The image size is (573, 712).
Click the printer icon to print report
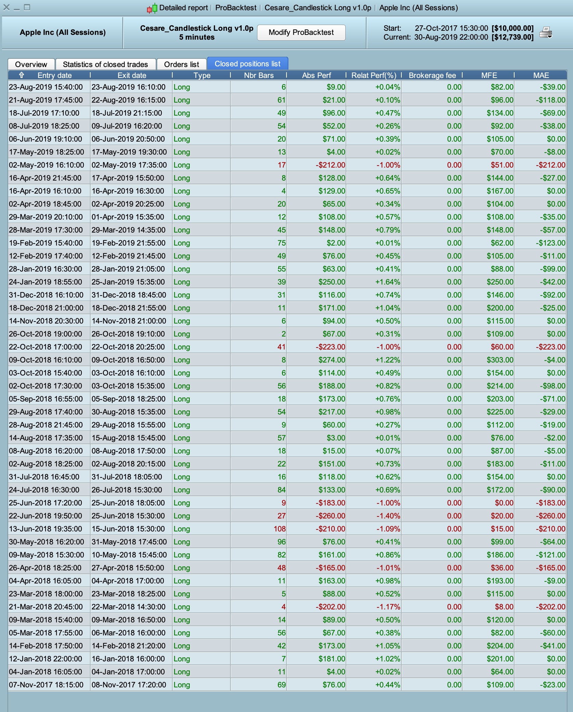point(546,32)
